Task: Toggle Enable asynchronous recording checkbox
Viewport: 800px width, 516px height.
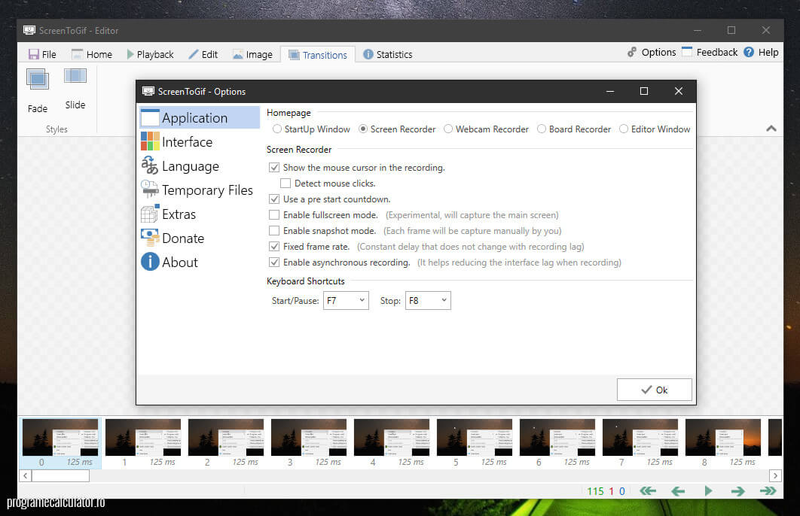Action: pos(274,263)
